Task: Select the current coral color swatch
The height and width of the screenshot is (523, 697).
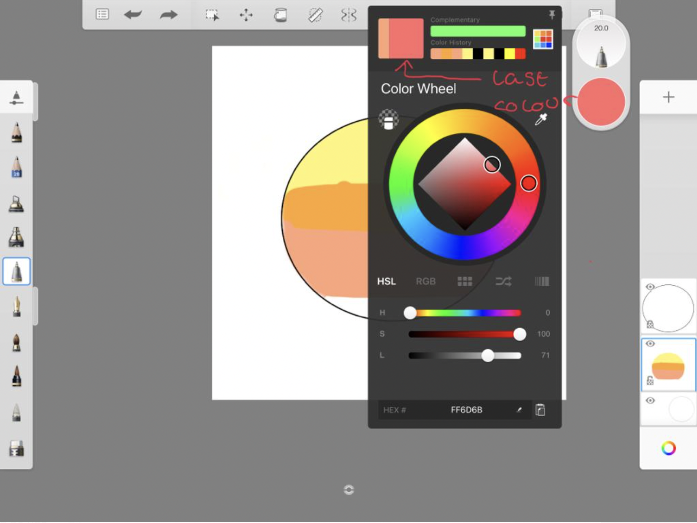Action: point(406,38)
